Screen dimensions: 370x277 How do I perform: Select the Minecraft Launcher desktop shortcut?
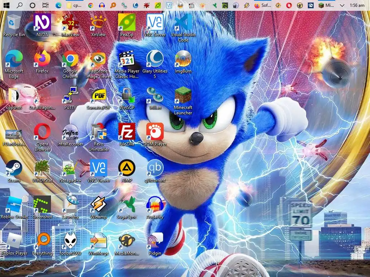click(x=183, y=101)
